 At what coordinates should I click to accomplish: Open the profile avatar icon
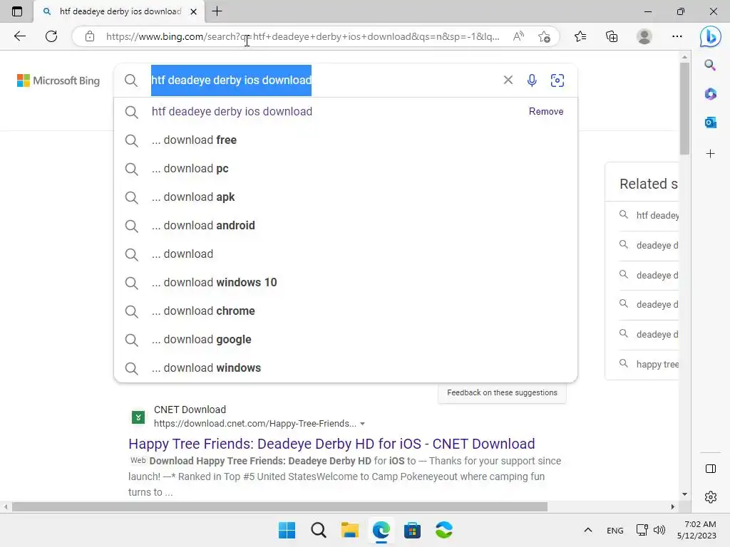[644, 36]
